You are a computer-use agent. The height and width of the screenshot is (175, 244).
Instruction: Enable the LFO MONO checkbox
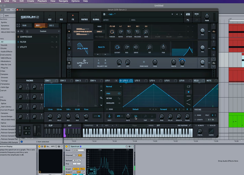(x=107, y=109)
